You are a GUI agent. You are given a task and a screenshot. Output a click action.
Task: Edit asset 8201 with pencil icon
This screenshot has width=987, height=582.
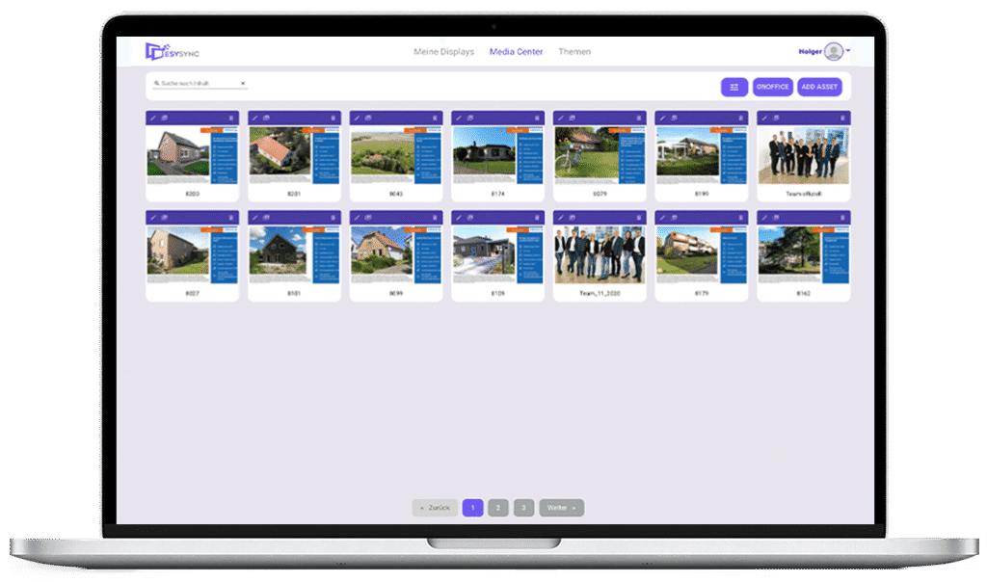[254, 118]
